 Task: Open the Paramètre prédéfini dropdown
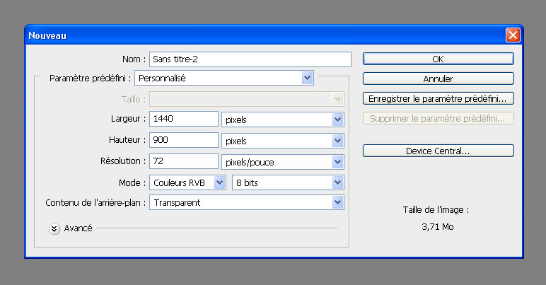pyautogui.click(x=224, y=78)
